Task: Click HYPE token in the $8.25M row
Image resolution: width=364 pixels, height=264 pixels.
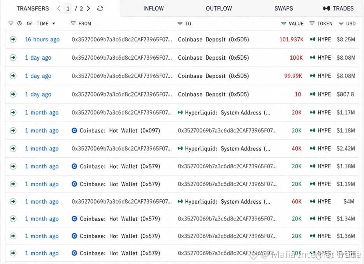Action: 320,39
